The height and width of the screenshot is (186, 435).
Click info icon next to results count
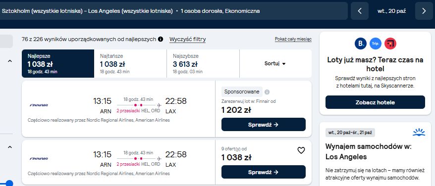pyautogui.click(x=161, y=39)
